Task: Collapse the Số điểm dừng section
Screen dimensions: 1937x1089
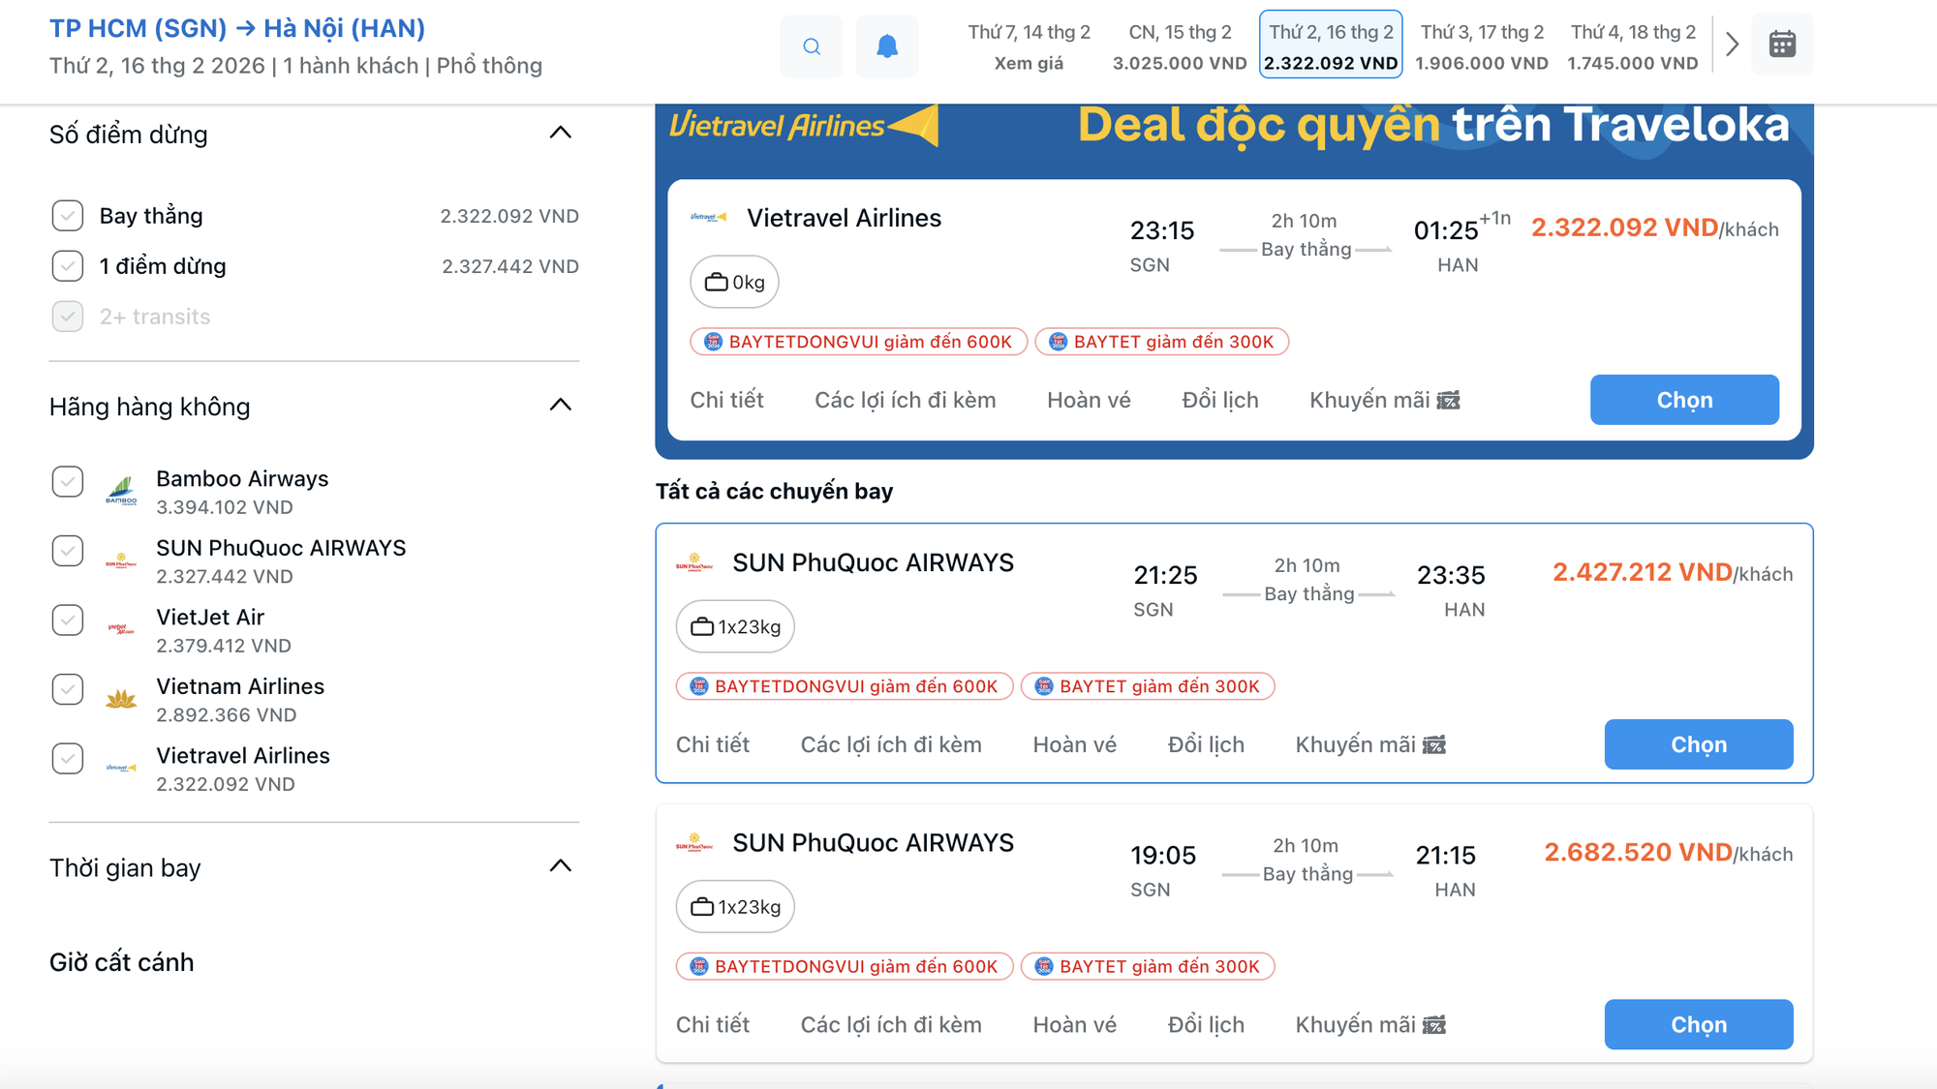Action: point(561,134)
